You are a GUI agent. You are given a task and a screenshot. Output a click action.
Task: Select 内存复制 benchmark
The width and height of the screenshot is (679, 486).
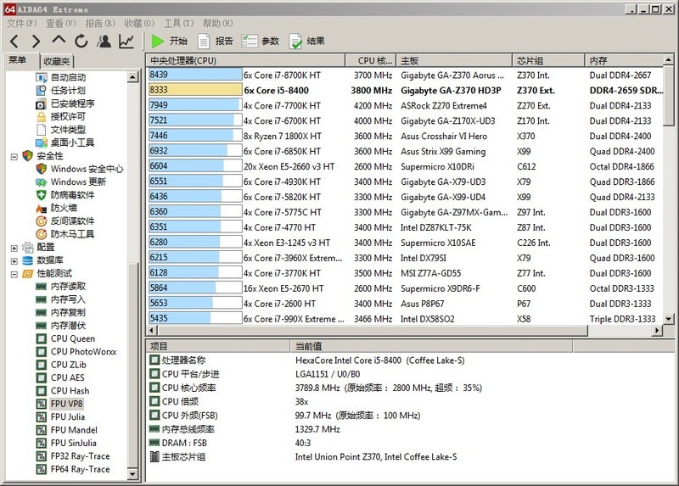tap(68, 312)
